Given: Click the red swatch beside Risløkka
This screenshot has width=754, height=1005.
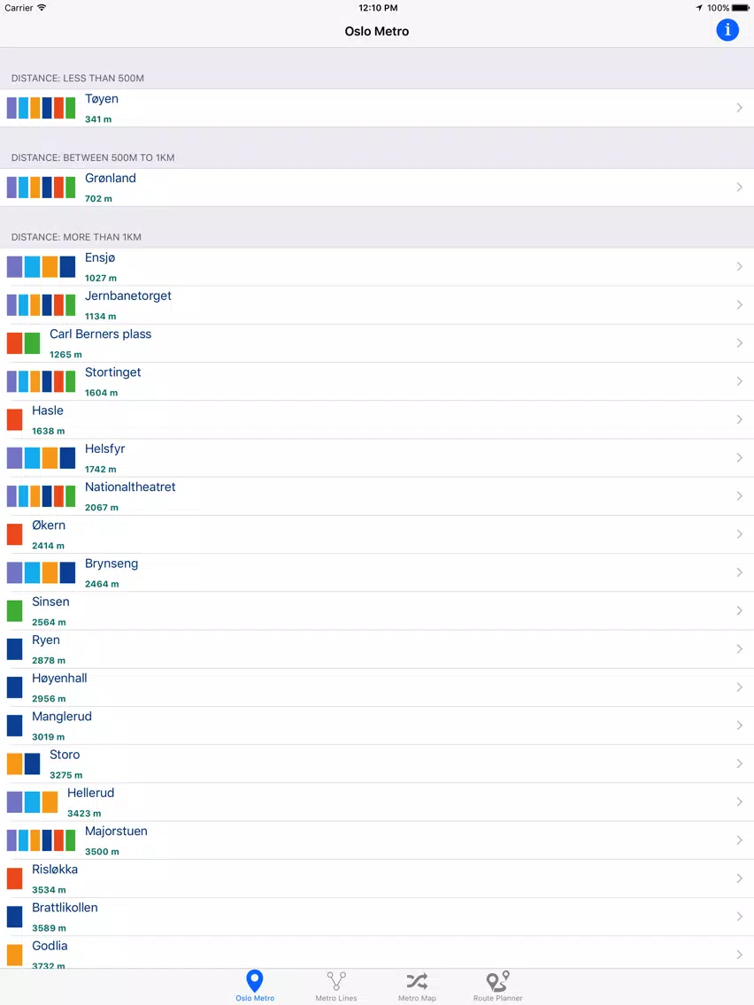Looking at the screenshot, I should 15,878.
